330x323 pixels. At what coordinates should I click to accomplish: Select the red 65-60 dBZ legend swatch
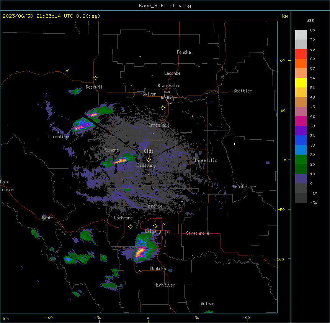(301, 54)
